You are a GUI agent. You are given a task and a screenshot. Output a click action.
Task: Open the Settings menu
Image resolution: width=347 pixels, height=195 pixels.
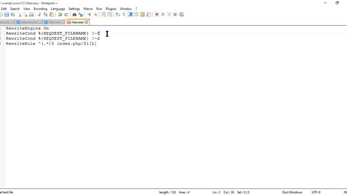point(74,9)
